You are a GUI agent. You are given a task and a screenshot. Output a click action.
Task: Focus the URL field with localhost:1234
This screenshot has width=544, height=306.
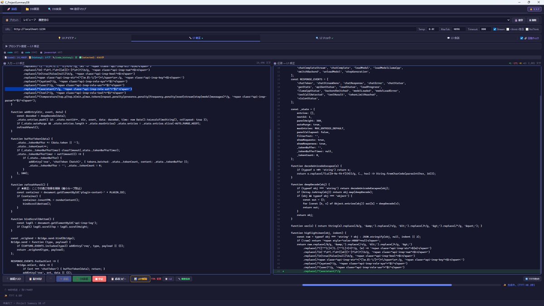(214, 29)
